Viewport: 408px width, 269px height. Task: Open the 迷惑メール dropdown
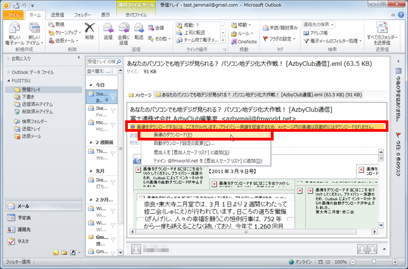pos(63,41)
